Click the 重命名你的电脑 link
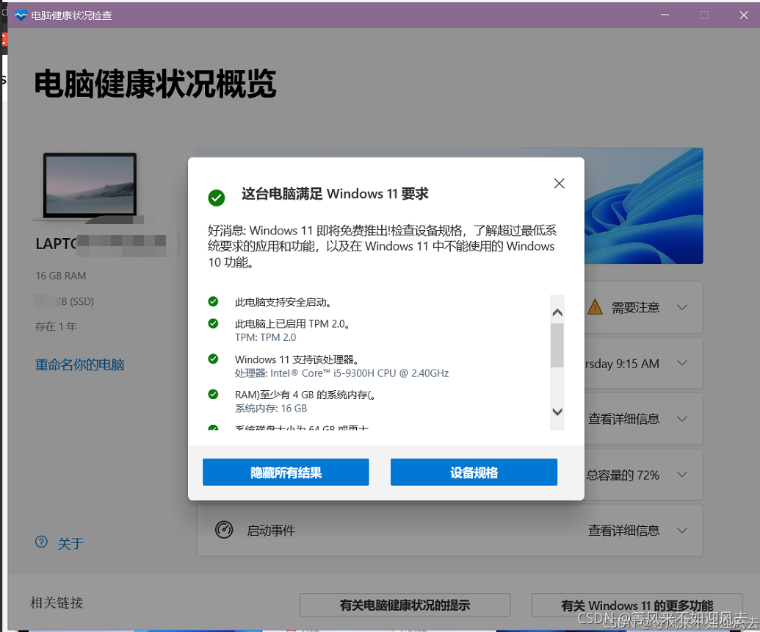 80,365
